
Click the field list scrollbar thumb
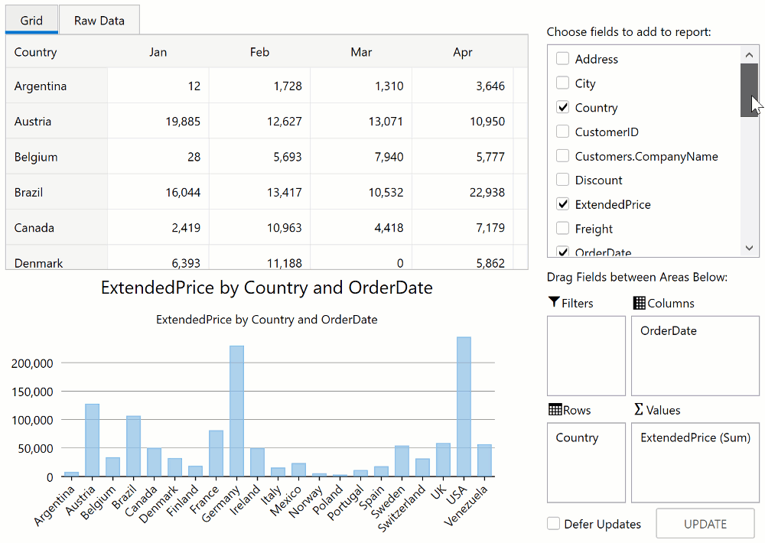pos(750,90)
